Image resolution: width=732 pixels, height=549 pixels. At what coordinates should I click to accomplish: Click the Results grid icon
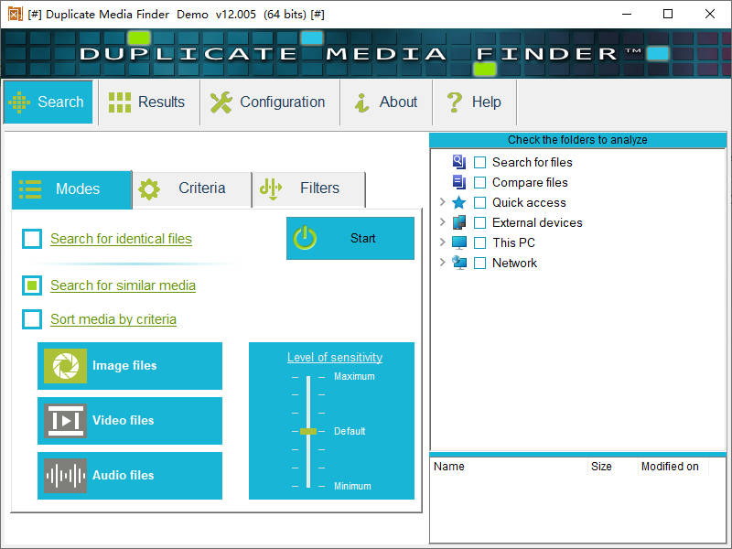(120, 102)
